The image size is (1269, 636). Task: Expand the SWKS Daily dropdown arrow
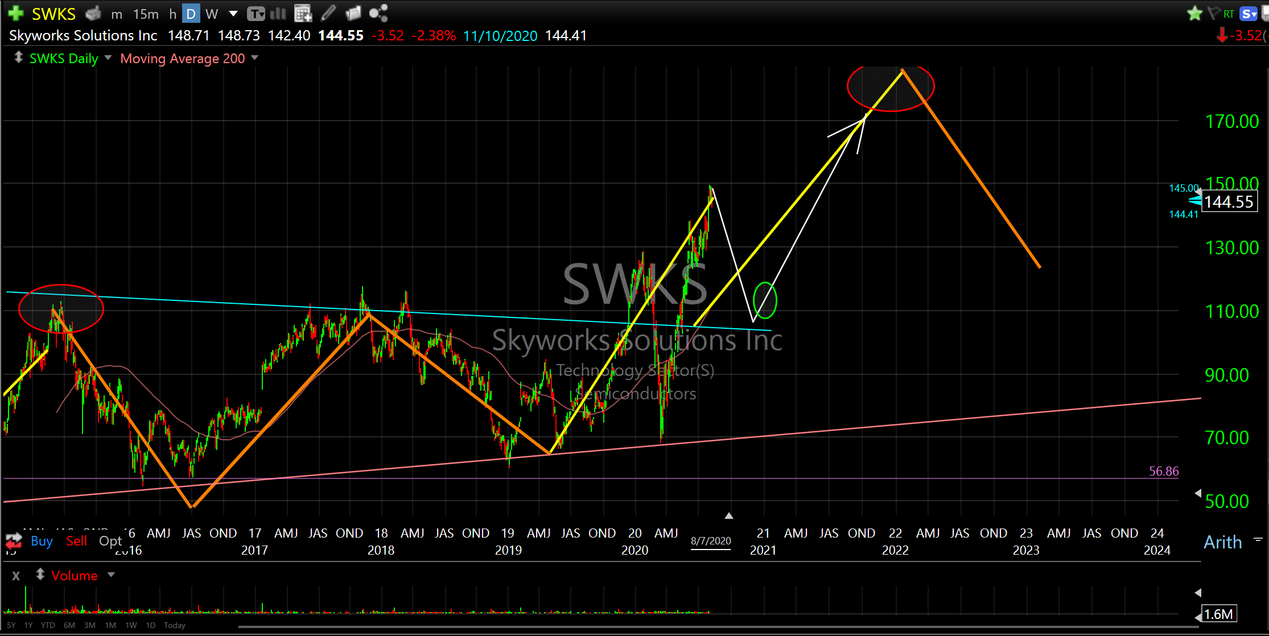[x=108, y=57]
